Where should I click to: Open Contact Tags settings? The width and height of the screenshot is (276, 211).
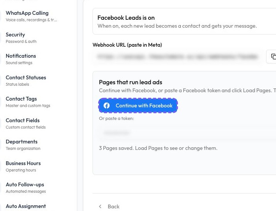(x=28, y=102)
